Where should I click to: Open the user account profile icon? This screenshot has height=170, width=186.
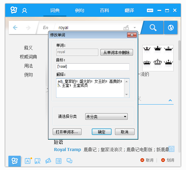coord(24,11)
